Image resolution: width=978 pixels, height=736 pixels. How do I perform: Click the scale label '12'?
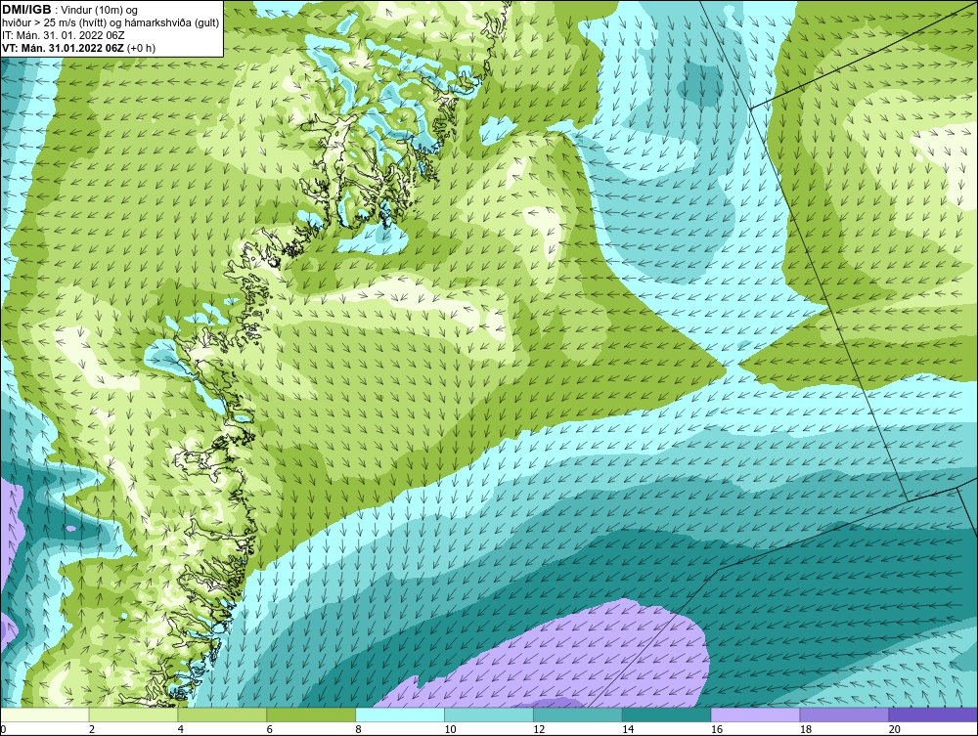pyautogui.click(x=539, y=729)
